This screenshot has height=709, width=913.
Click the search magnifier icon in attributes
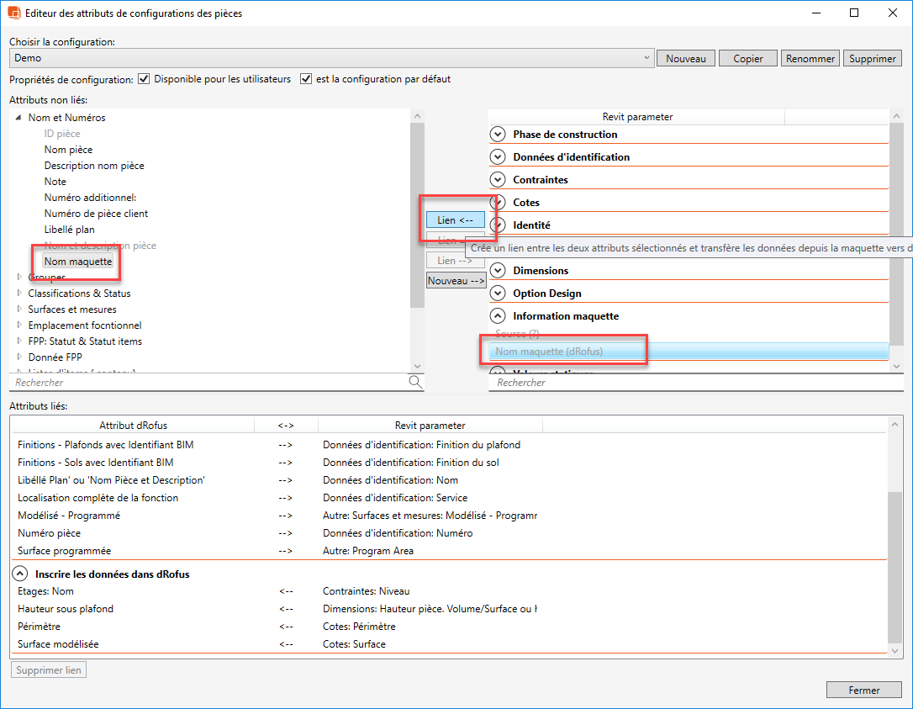click(x=415, y=382)
